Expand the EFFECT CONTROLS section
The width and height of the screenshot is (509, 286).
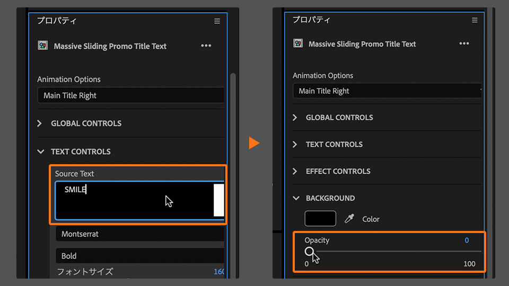click(x=295, y=171)
